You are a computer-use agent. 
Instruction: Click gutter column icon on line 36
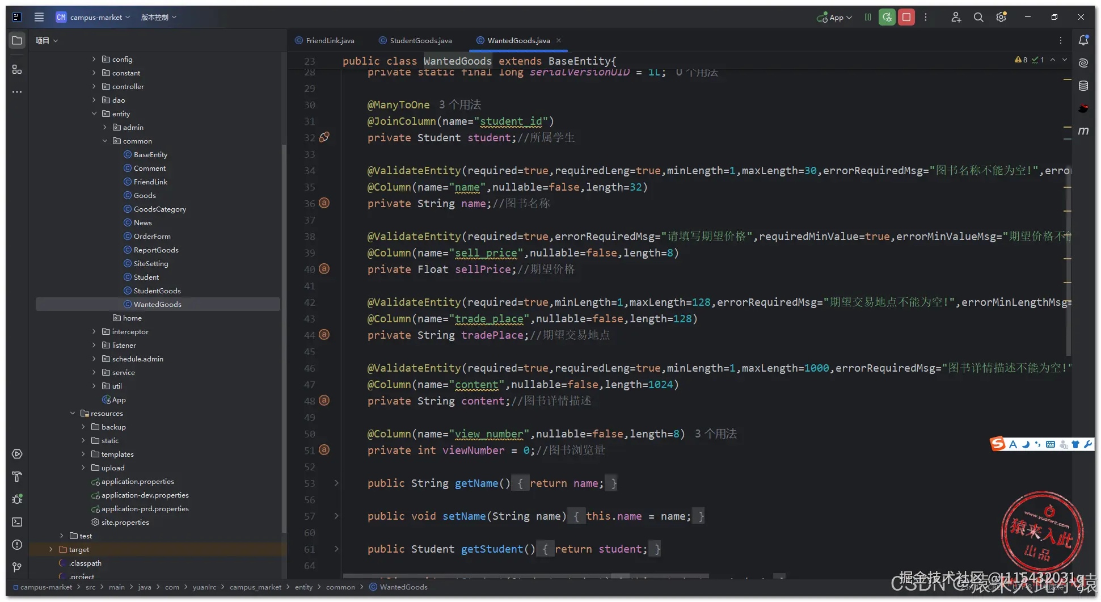pyautogui.click(x=324, y=203)
